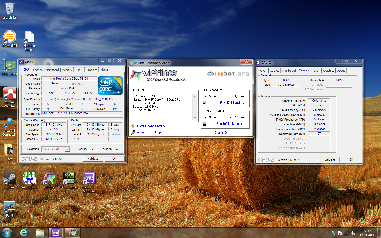Expand the Processor #1 selection dropdown
This screenshot has height=238, width=381.
pos(67,149)
